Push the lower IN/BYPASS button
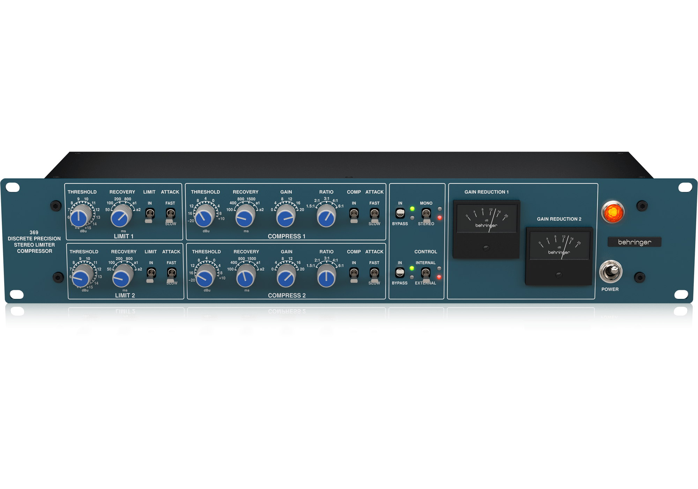698x489 pixels. [400, 272]
